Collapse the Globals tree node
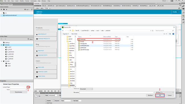The height and width of the screenshot is (104, 185). click(x=1, y=45)
